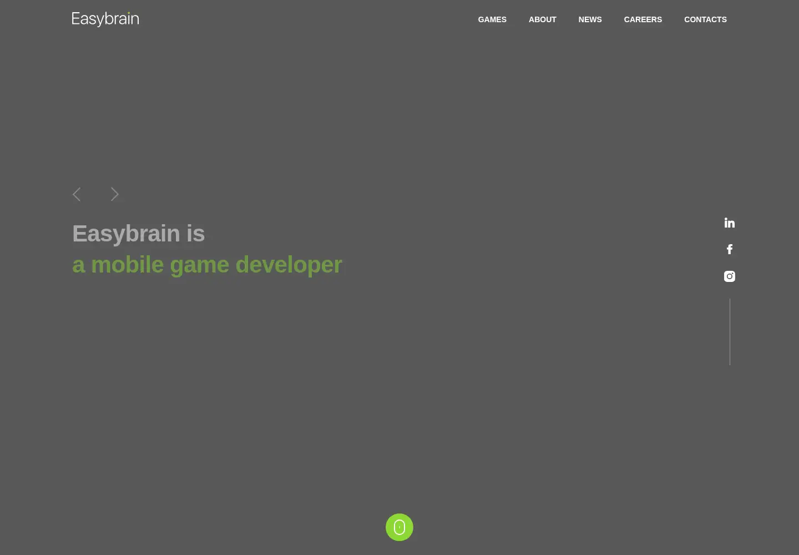Screen dimensions: 799x555
Task: Click the "Easybrain is" heading text
Action: (x=139, y=234)
